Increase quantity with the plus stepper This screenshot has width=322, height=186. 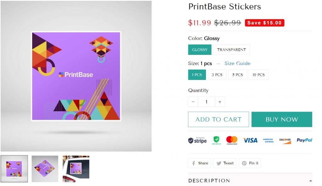click(220, 102)
